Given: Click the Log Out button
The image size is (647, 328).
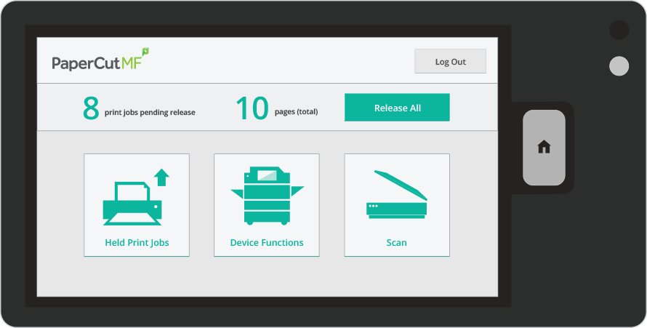Looking at the screenshot, I should pos(450,62).
